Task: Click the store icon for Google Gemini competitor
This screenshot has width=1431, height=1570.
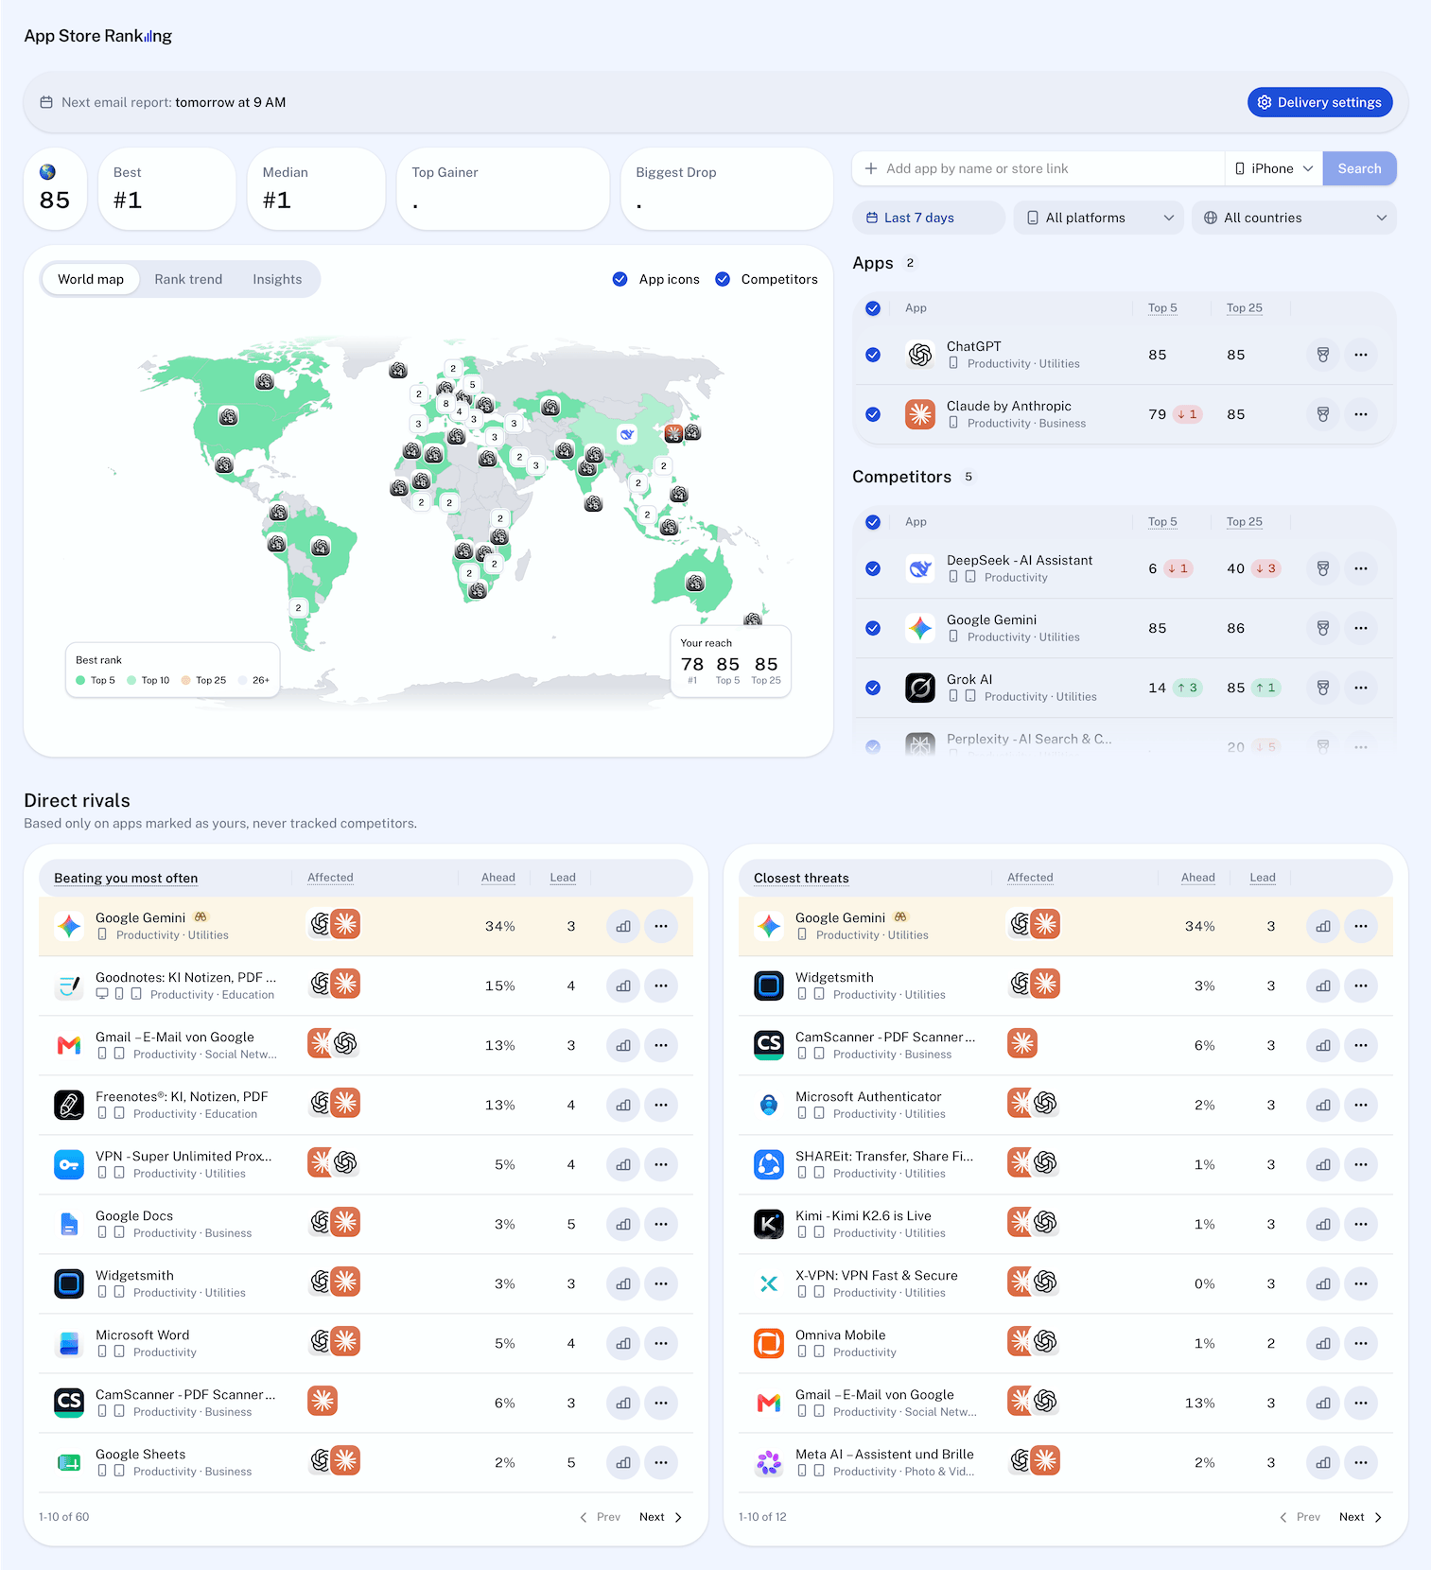Action: [x=1322, y=628]
